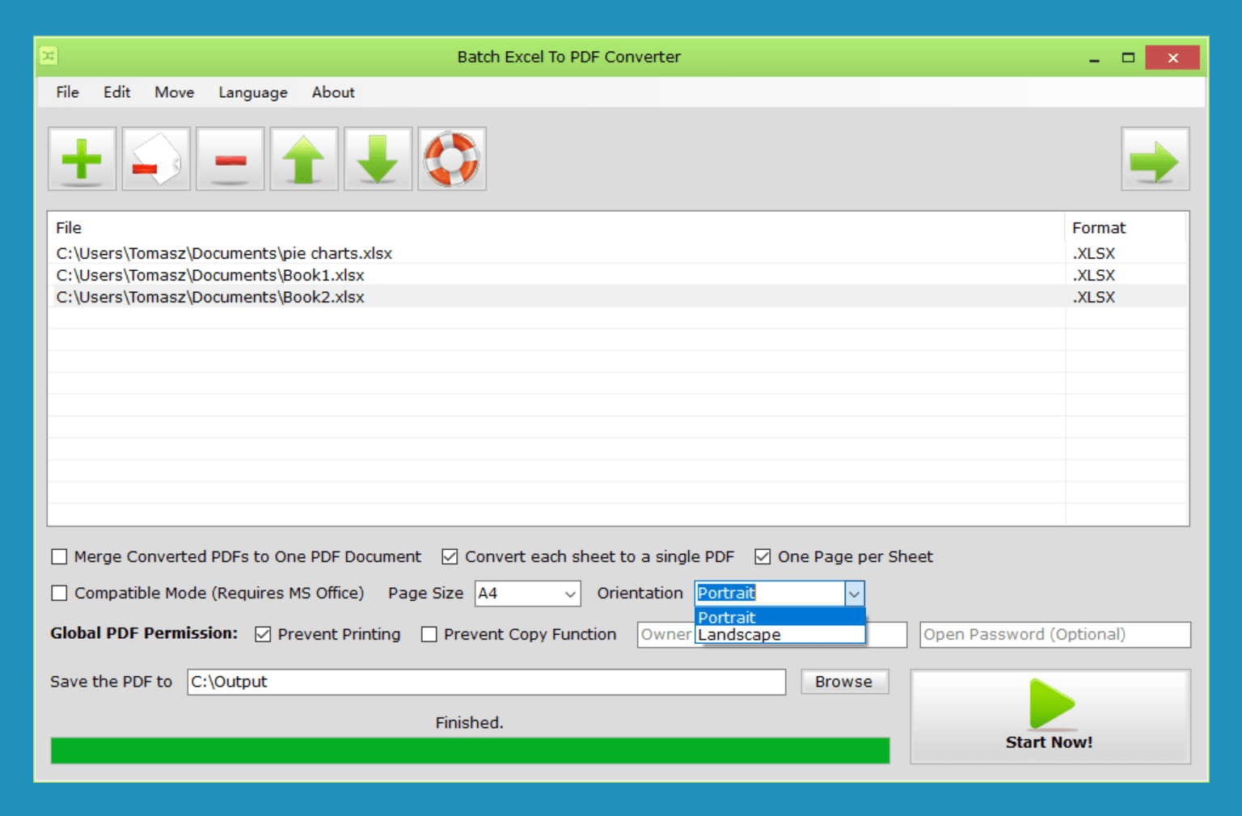Move selected file down with green arrow
This screenshot has width=1242, height=816.
(378, 159)
